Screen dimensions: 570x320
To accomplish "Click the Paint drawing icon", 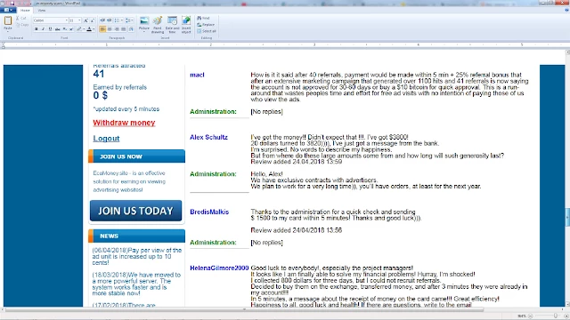I will (x=158, y=20).
